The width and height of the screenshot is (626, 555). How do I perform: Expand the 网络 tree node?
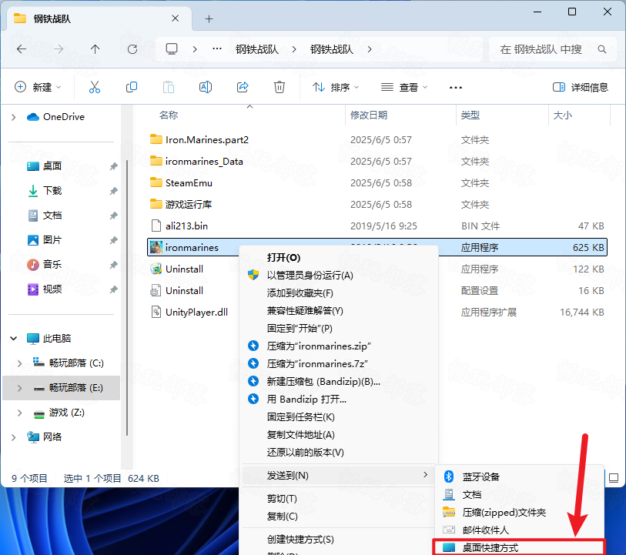click(x=14, y=437)
